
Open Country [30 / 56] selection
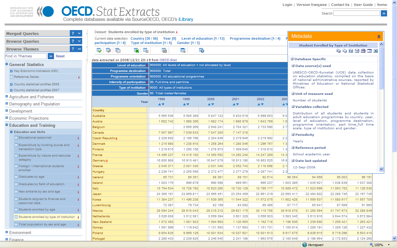[144, 38]
